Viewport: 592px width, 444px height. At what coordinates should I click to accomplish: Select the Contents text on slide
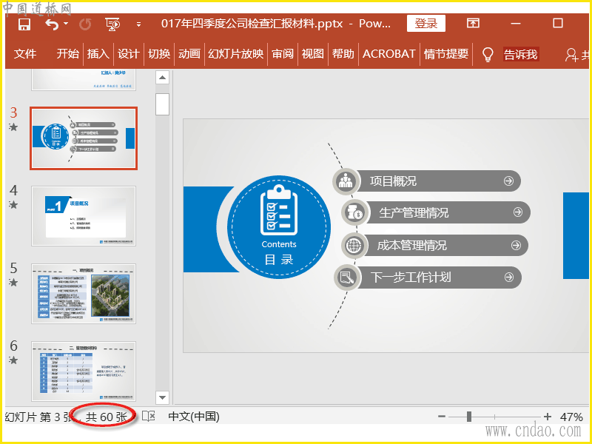(279, 244)
